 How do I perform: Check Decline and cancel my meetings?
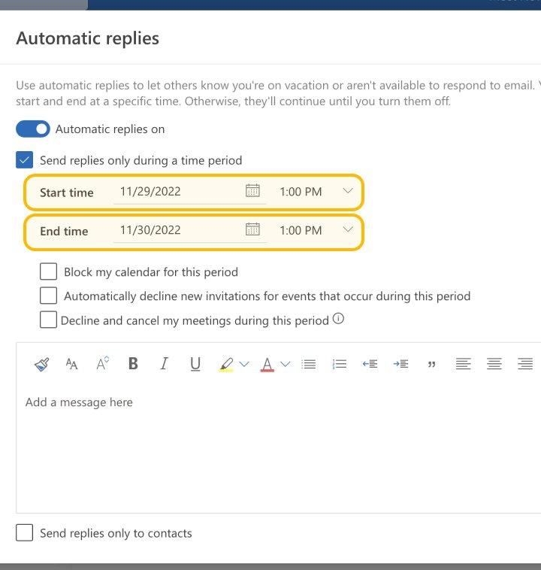[x=48, y=320]
